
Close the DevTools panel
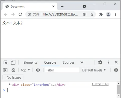116,62
